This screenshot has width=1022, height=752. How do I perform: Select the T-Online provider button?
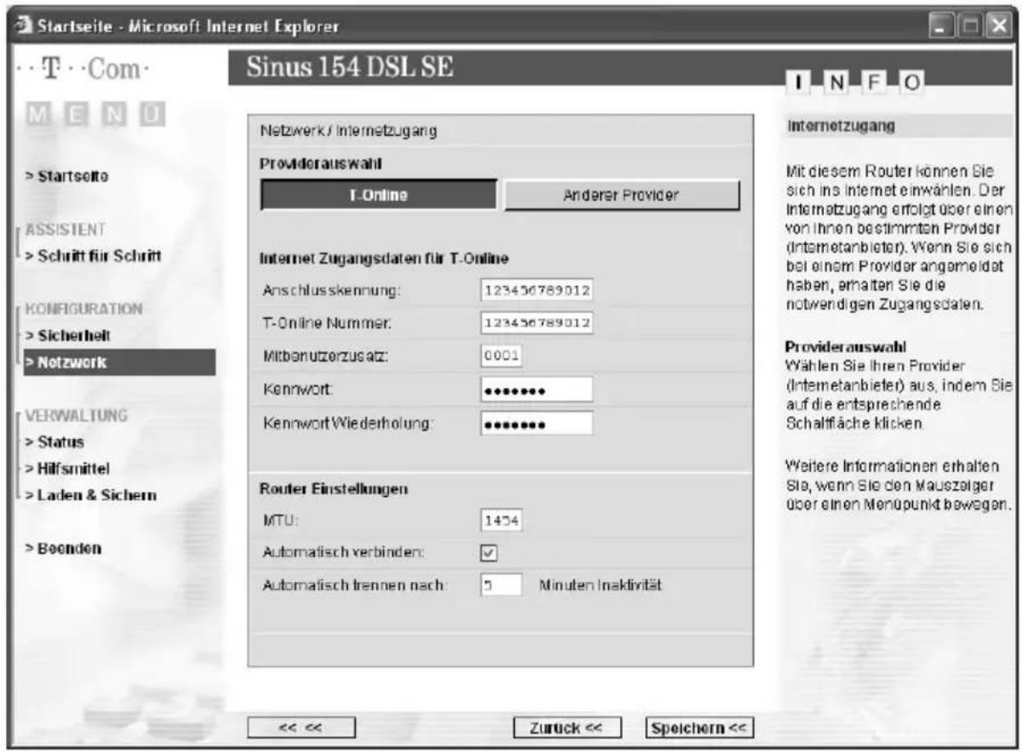pos(378,195)
